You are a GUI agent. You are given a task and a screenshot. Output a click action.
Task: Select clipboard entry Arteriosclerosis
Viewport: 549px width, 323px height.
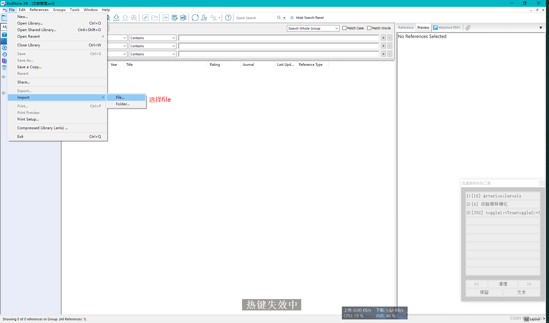click(503, 196)
